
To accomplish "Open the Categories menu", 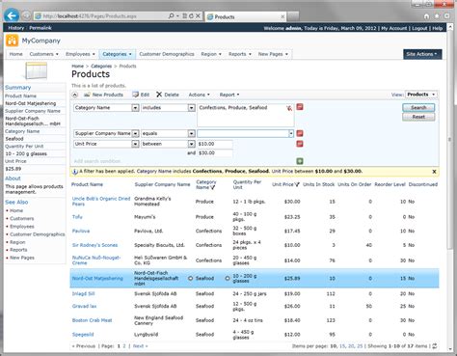I will pos(117,54).
